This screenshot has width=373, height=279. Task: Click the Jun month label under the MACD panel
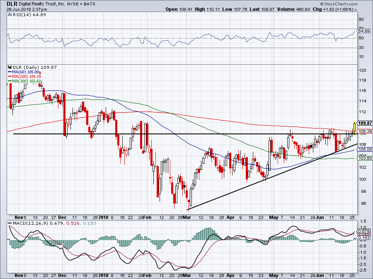(320, 275)
